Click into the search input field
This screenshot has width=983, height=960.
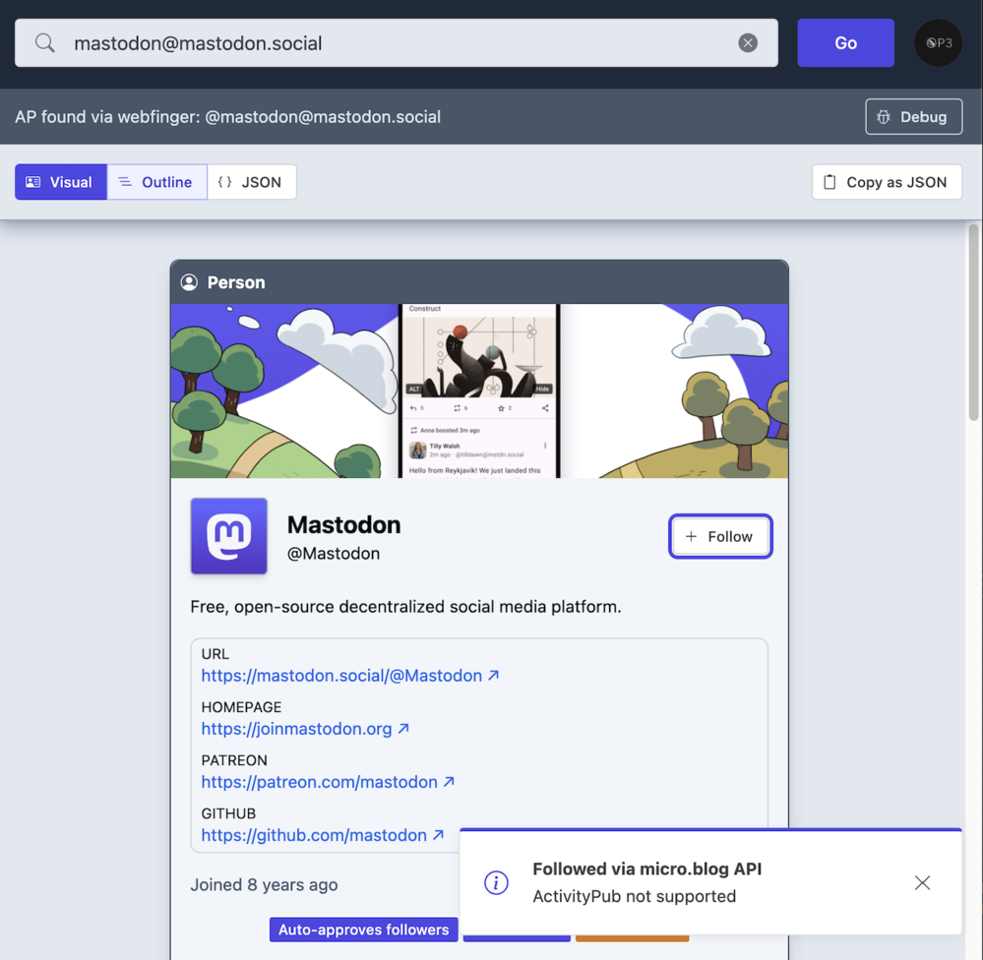tap(394, 43)
